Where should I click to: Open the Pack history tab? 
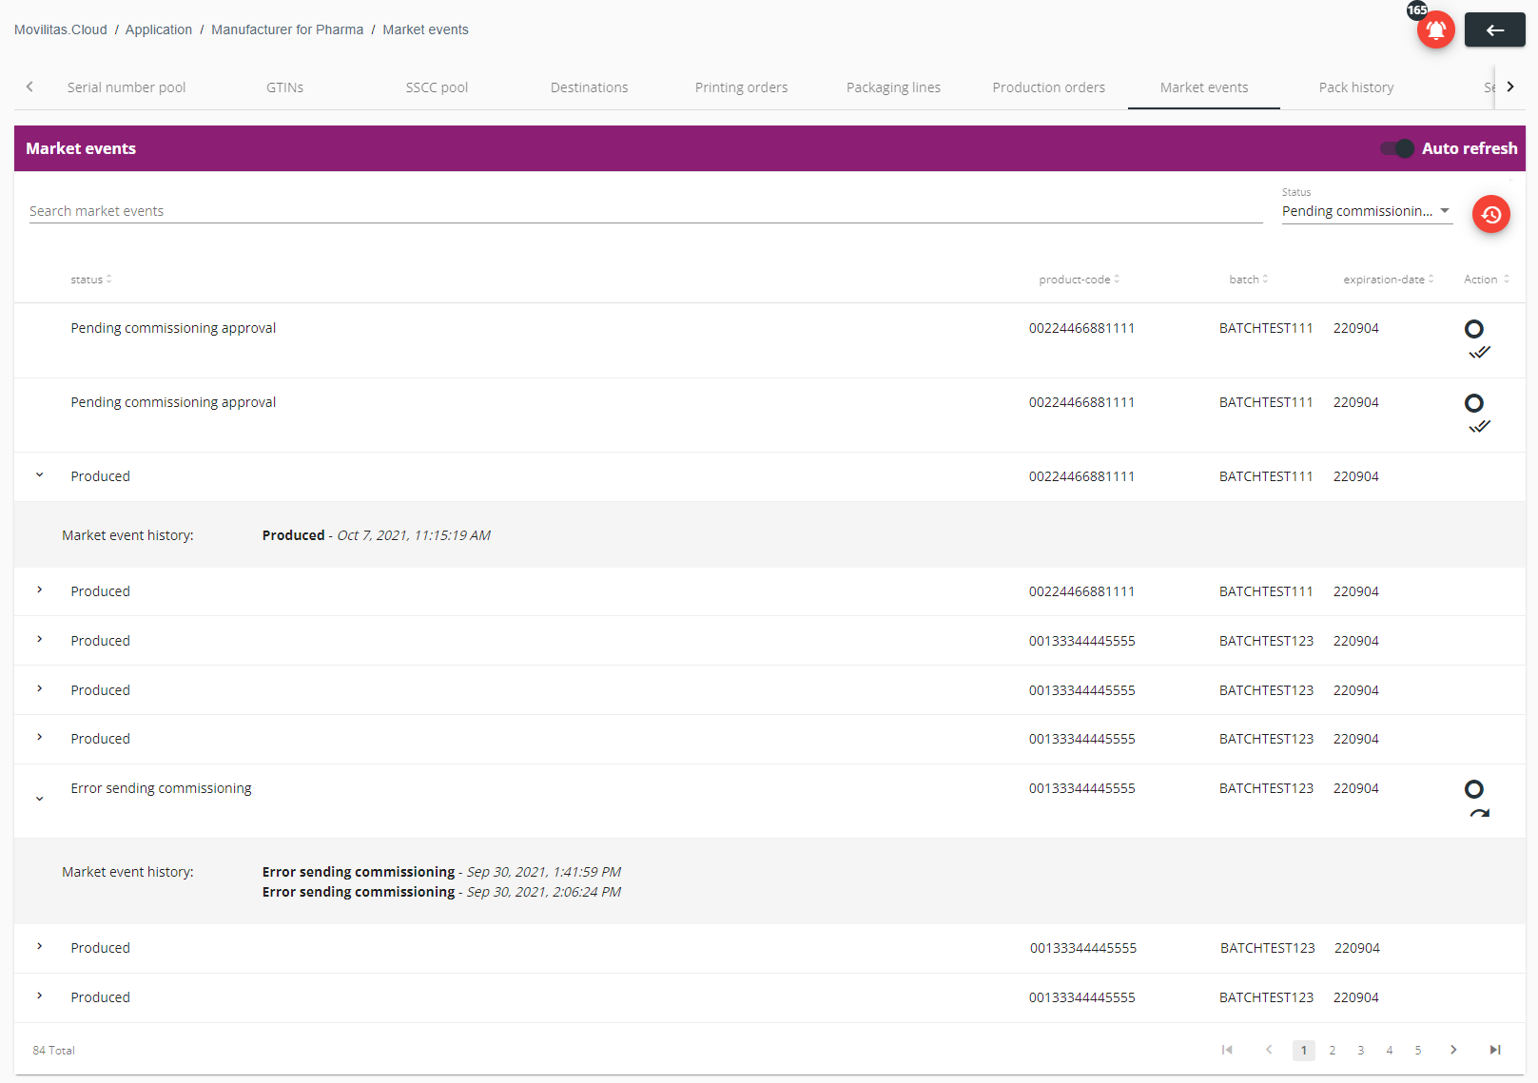1356,87
